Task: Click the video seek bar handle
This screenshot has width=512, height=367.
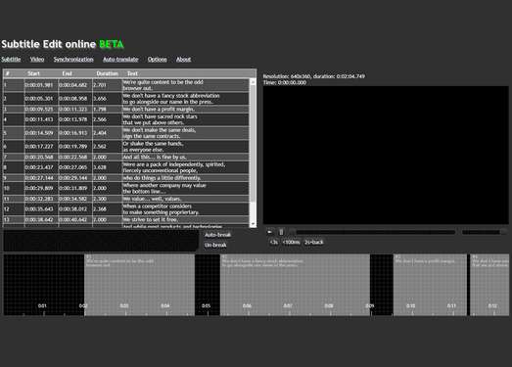Action: [x=293, y=232]
